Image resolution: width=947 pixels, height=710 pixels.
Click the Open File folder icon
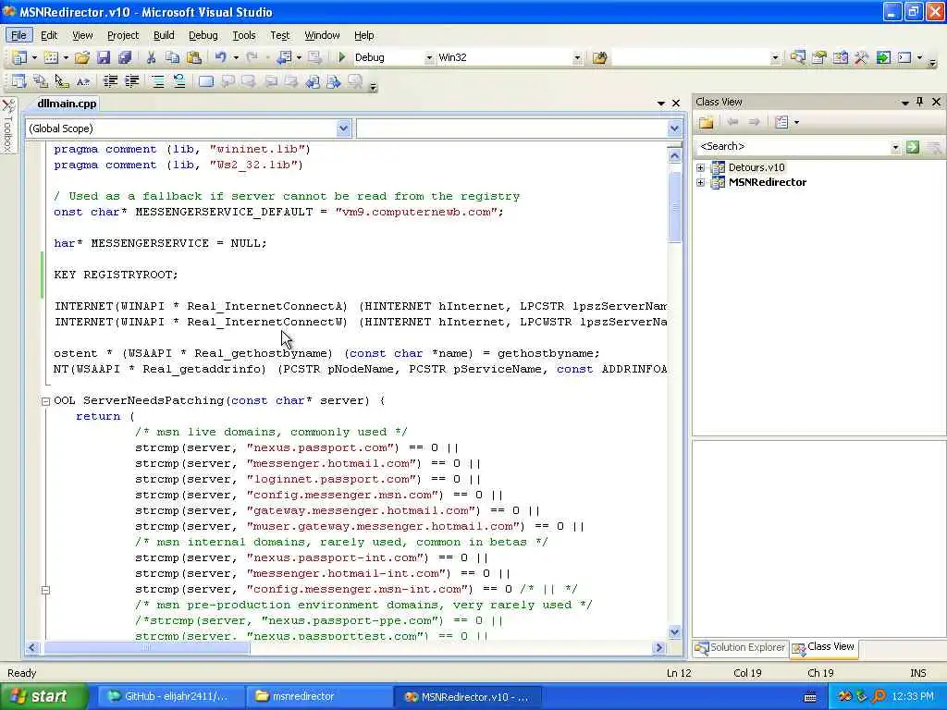(x=82, y=57)
